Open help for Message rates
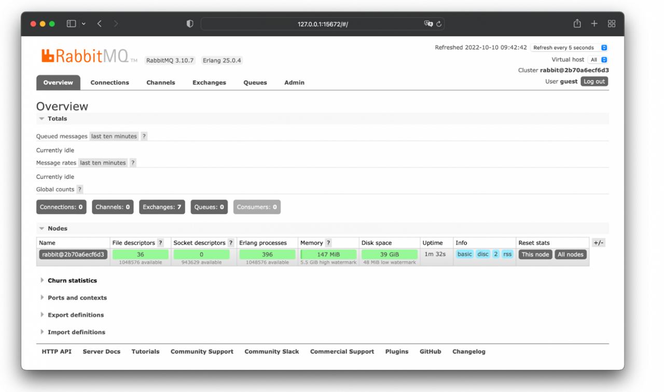This screenshot has height=392, width=664. (133, 163)
